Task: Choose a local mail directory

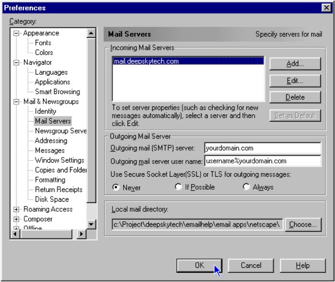Action: [303, 224]
